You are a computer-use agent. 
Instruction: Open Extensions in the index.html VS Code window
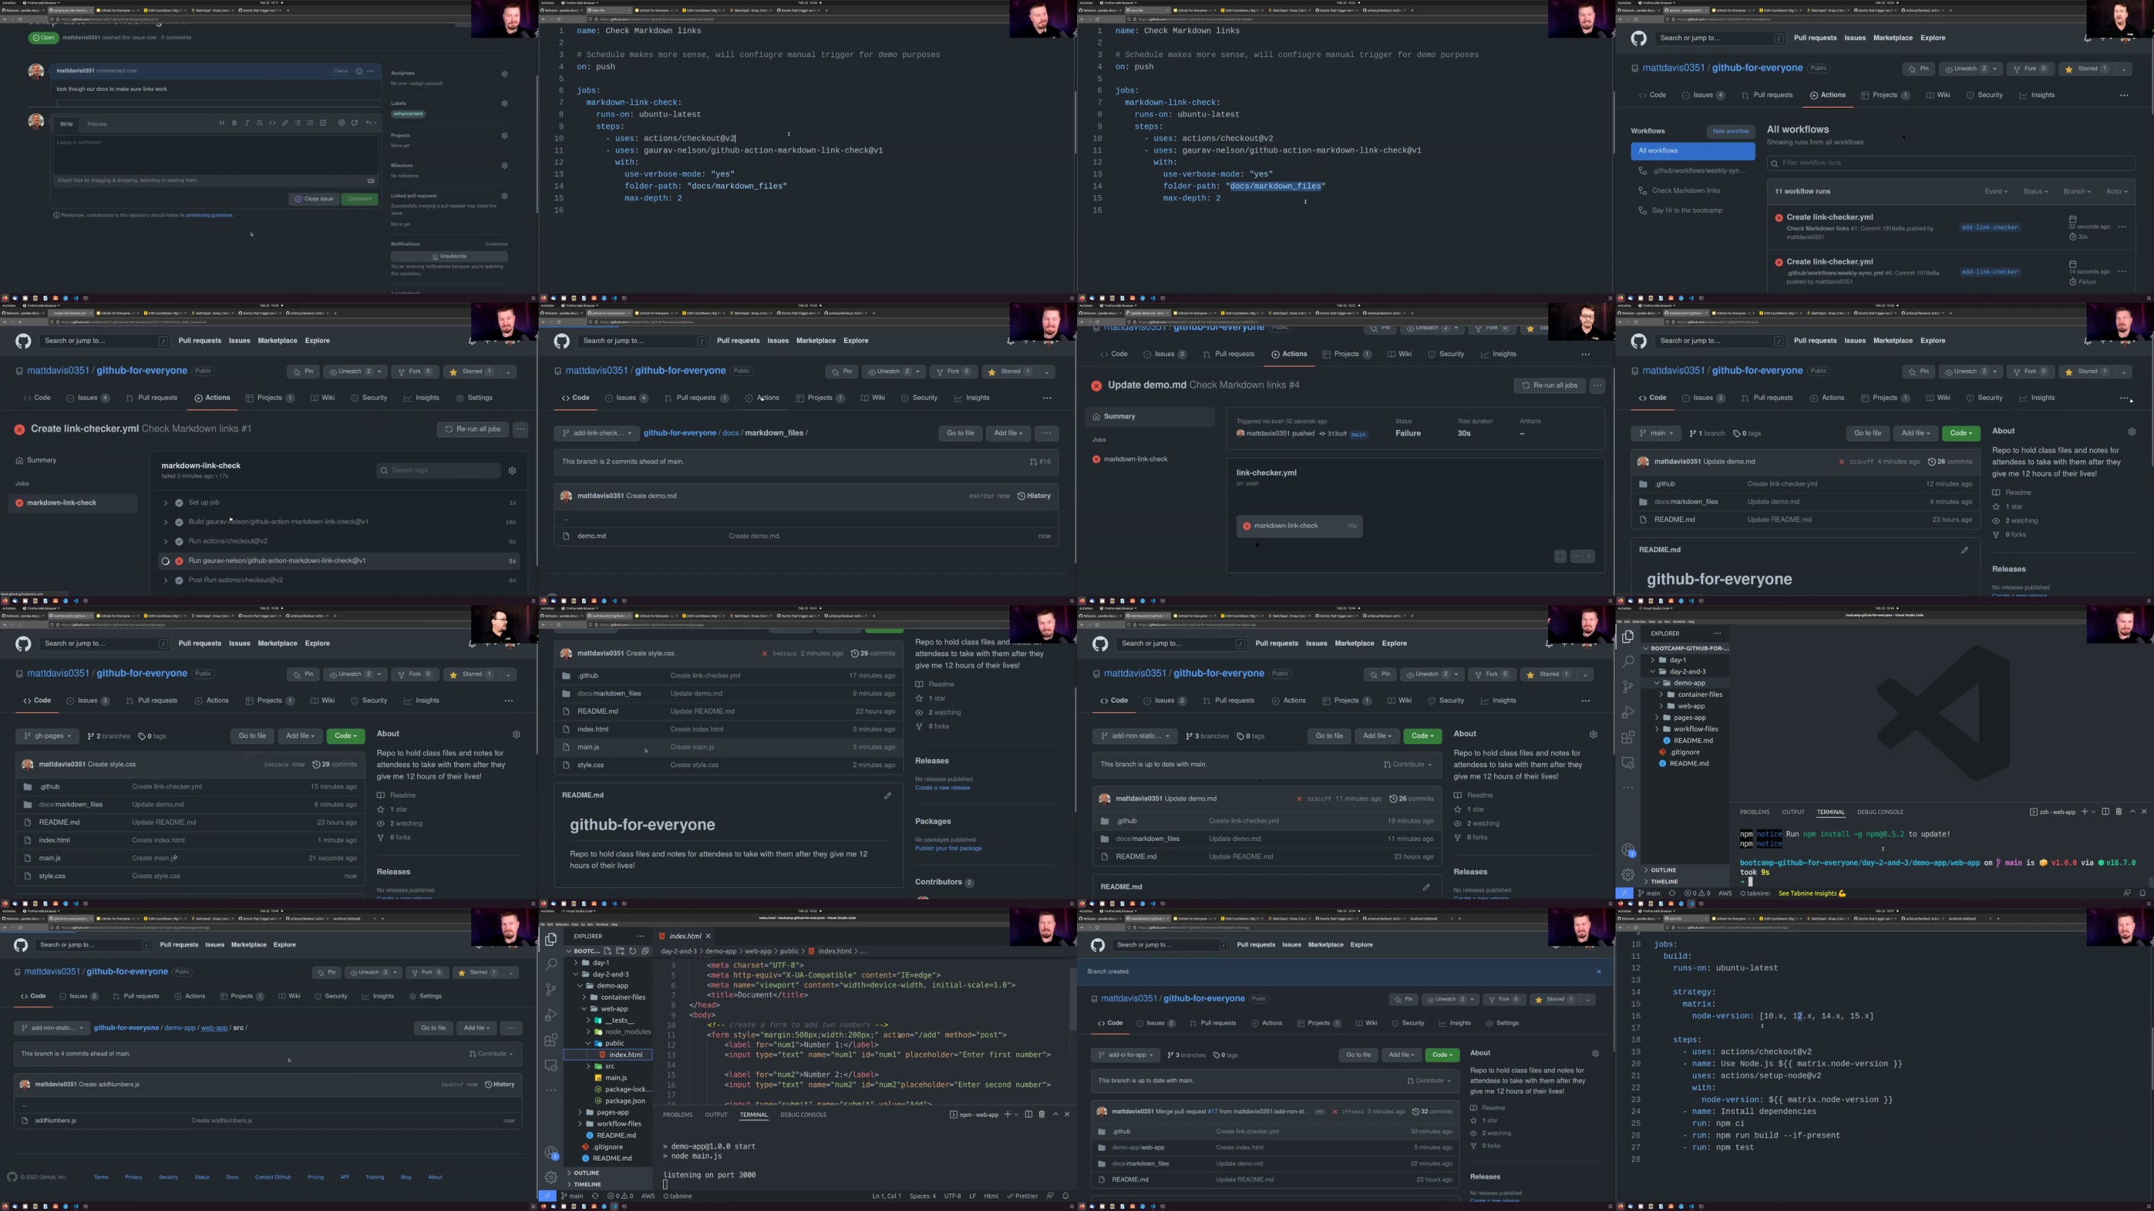point(550,1041)
